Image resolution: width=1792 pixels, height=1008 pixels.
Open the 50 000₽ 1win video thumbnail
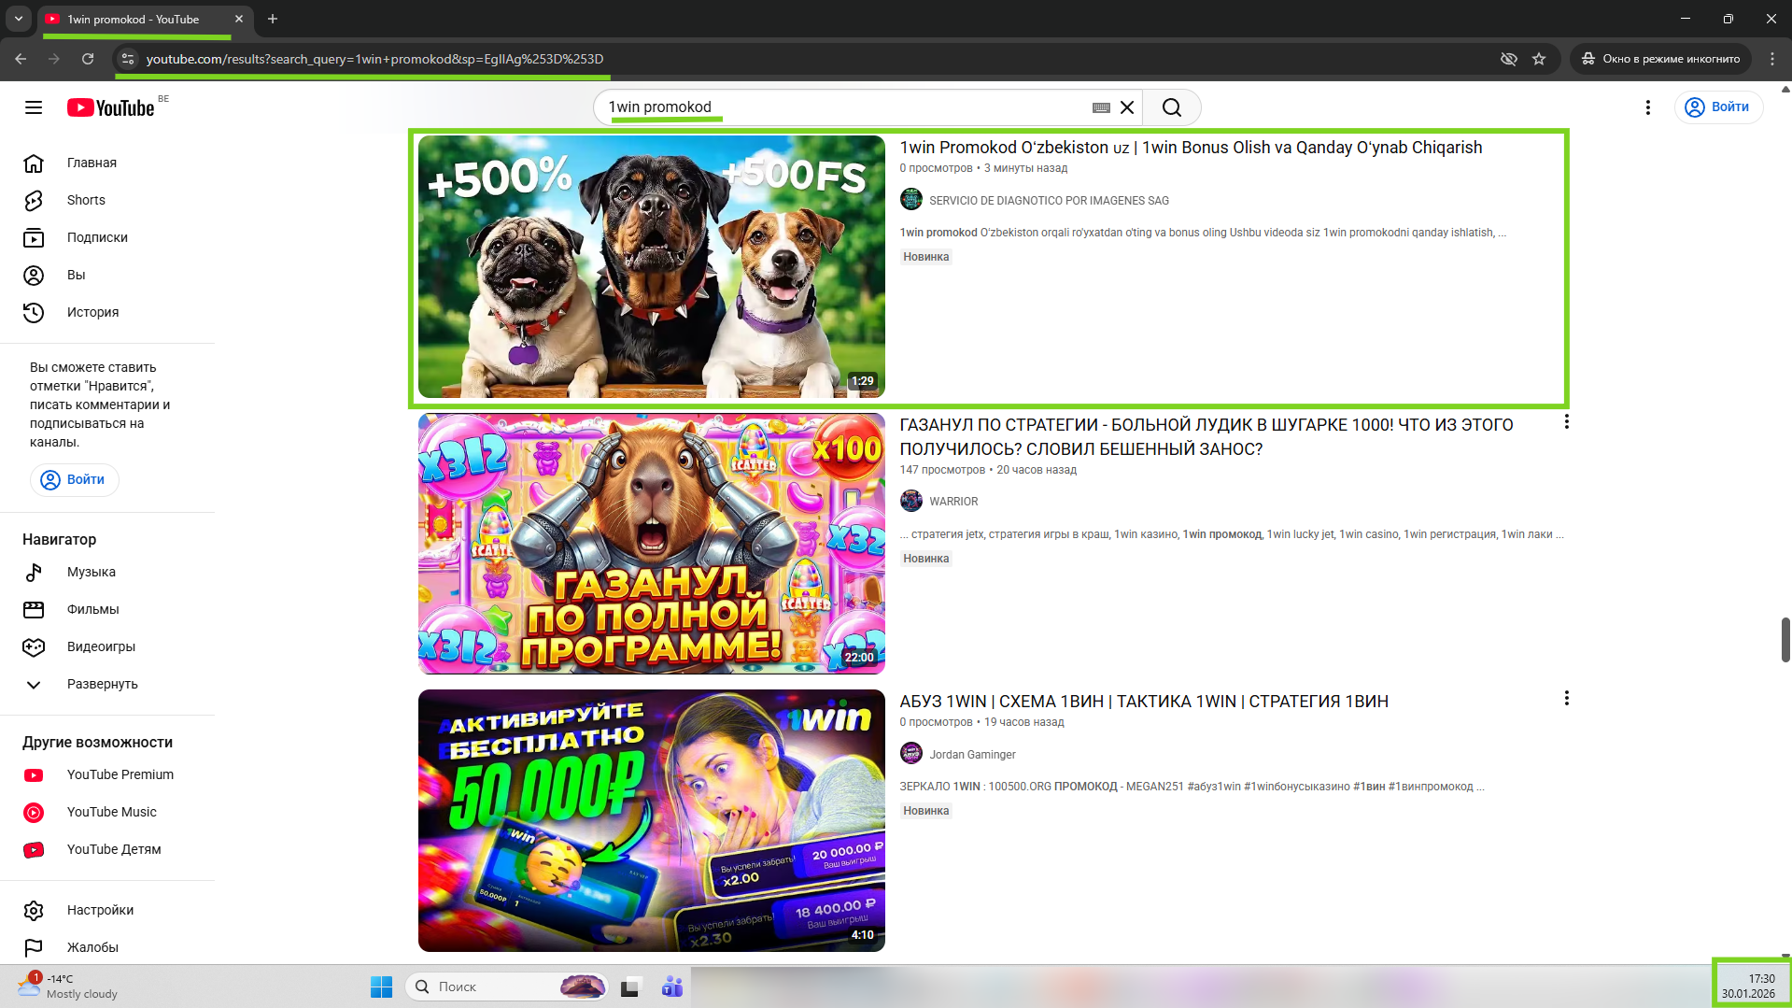(x=652, y=820)
